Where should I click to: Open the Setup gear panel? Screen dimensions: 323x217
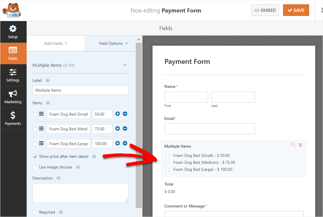click(x=13, y=32)
